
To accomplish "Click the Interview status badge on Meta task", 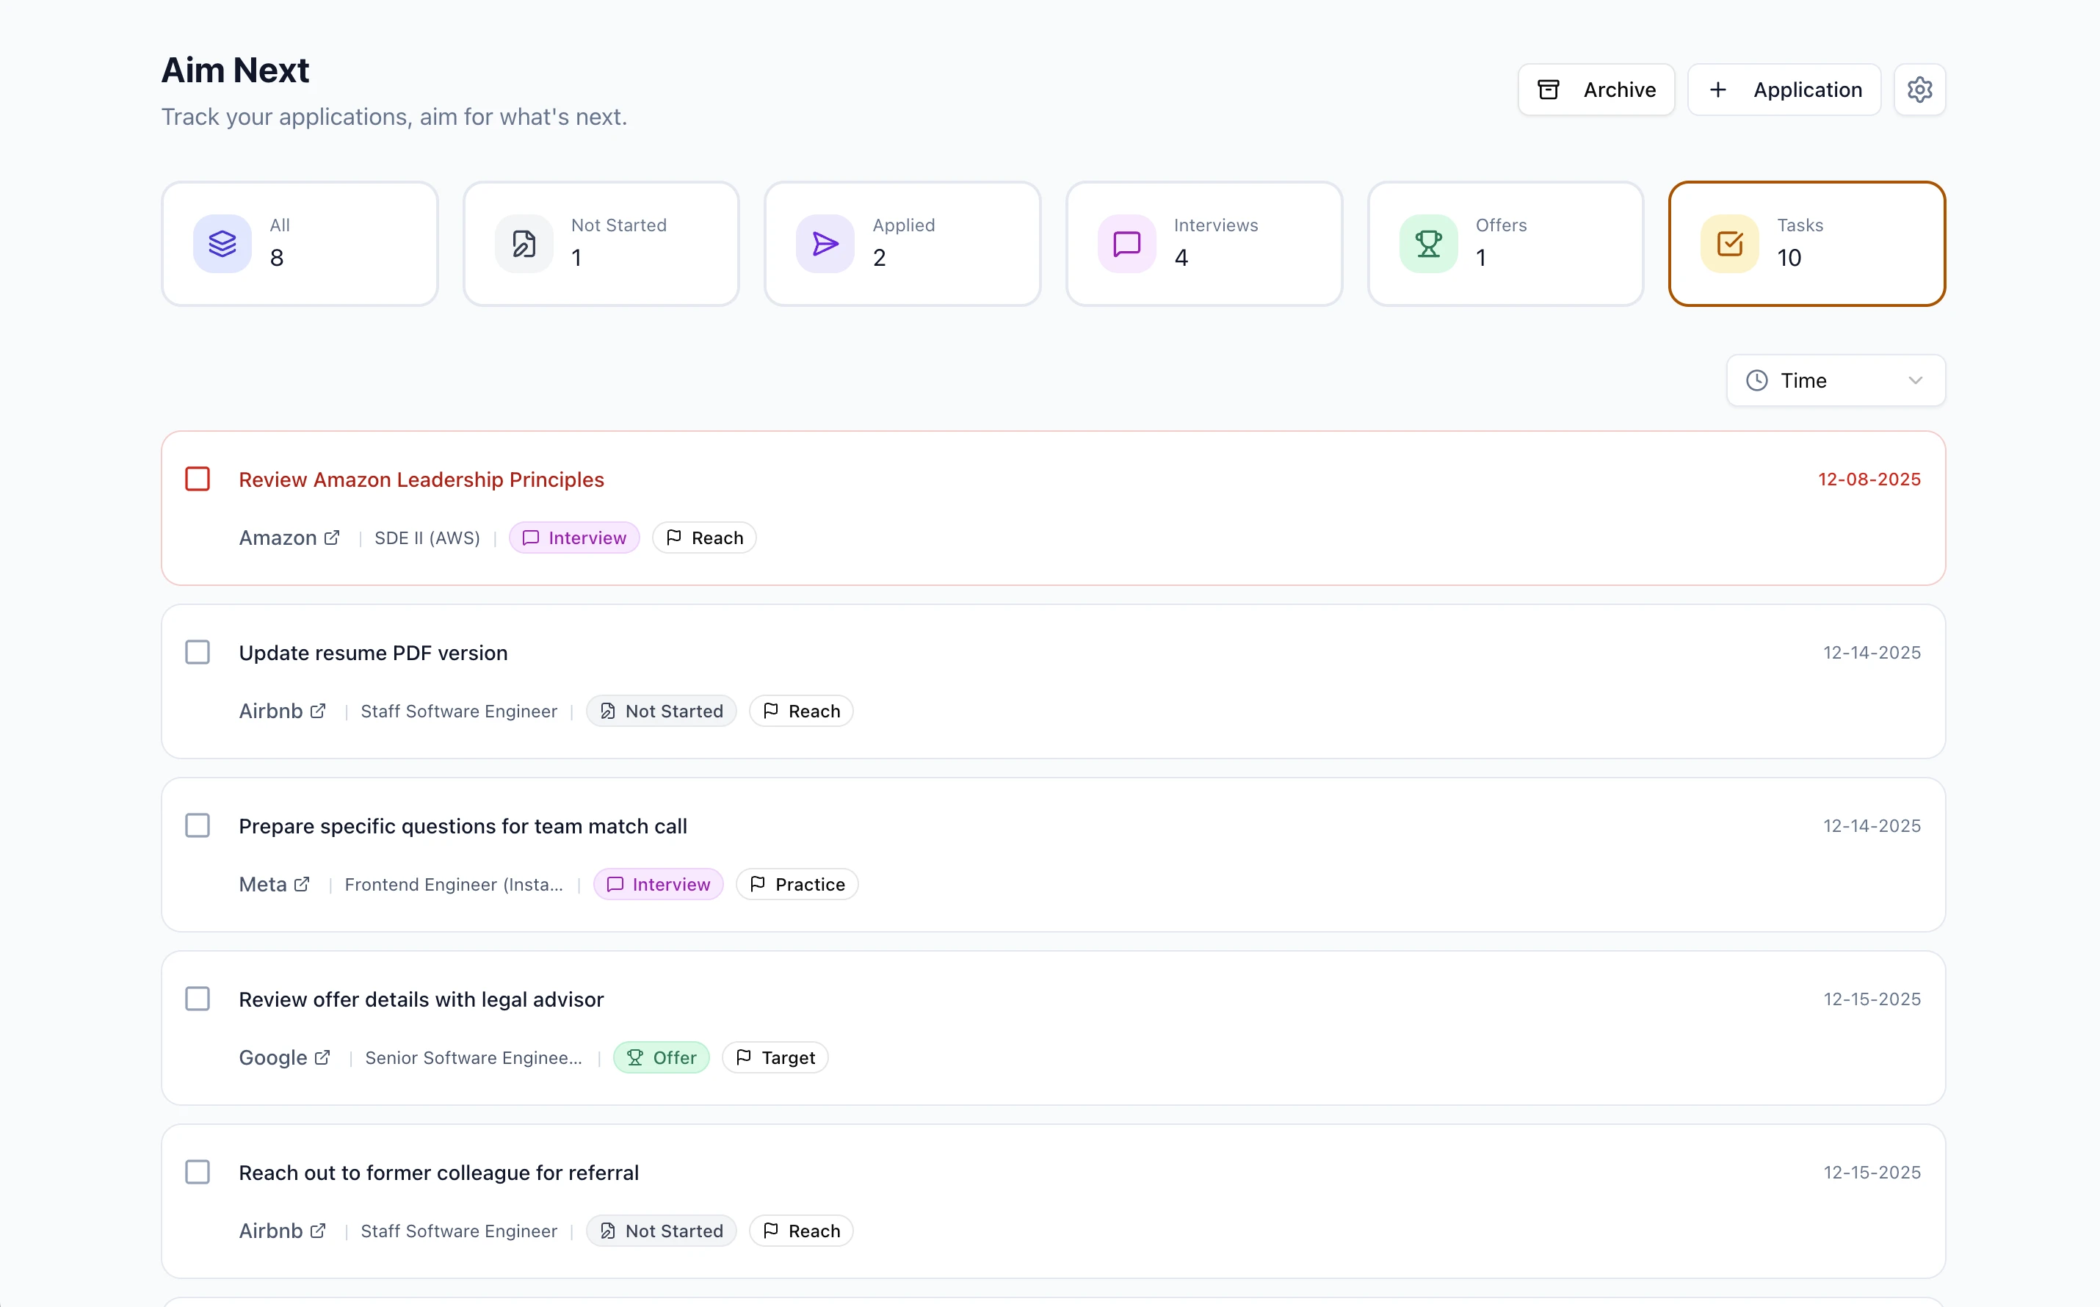I will 658,883.
